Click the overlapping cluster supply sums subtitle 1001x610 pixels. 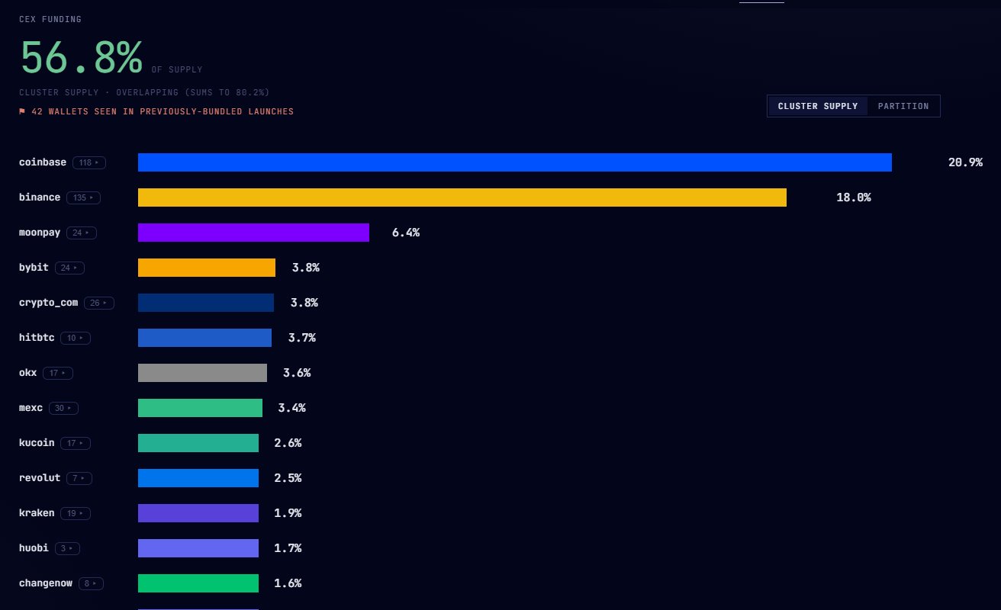pyautogui.click(x=144, y=92)
